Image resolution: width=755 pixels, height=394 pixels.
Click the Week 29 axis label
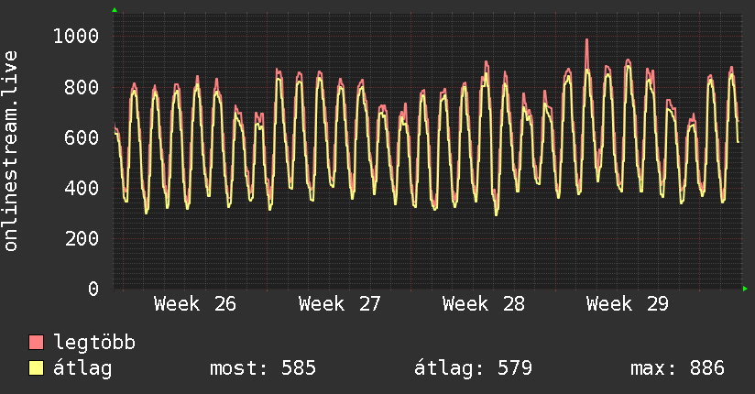tap(628, 304)
